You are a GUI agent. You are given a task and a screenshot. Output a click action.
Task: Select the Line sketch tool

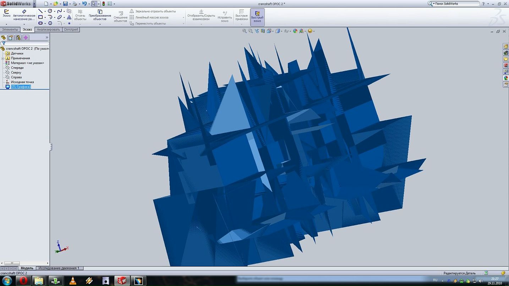tap(40, 11)
